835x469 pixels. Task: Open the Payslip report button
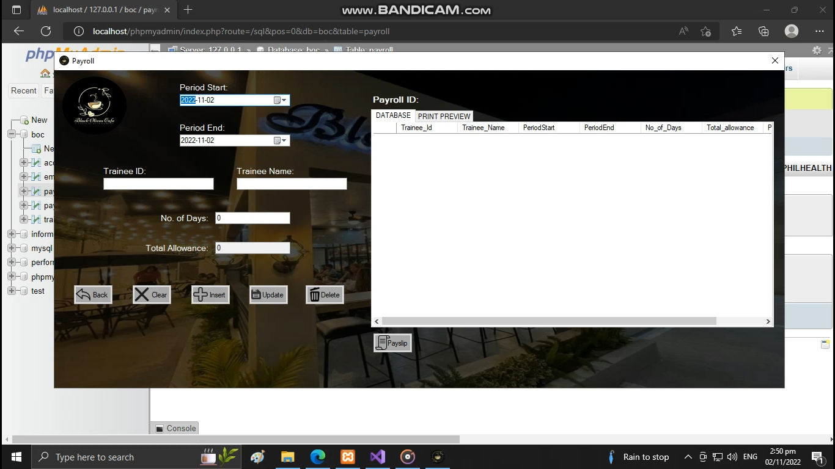click(x=392, y=343)
